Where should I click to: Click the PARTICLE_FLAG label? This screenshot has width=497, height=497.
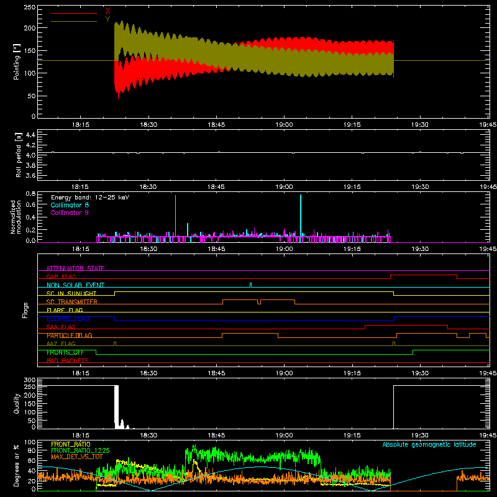(70, 335)
